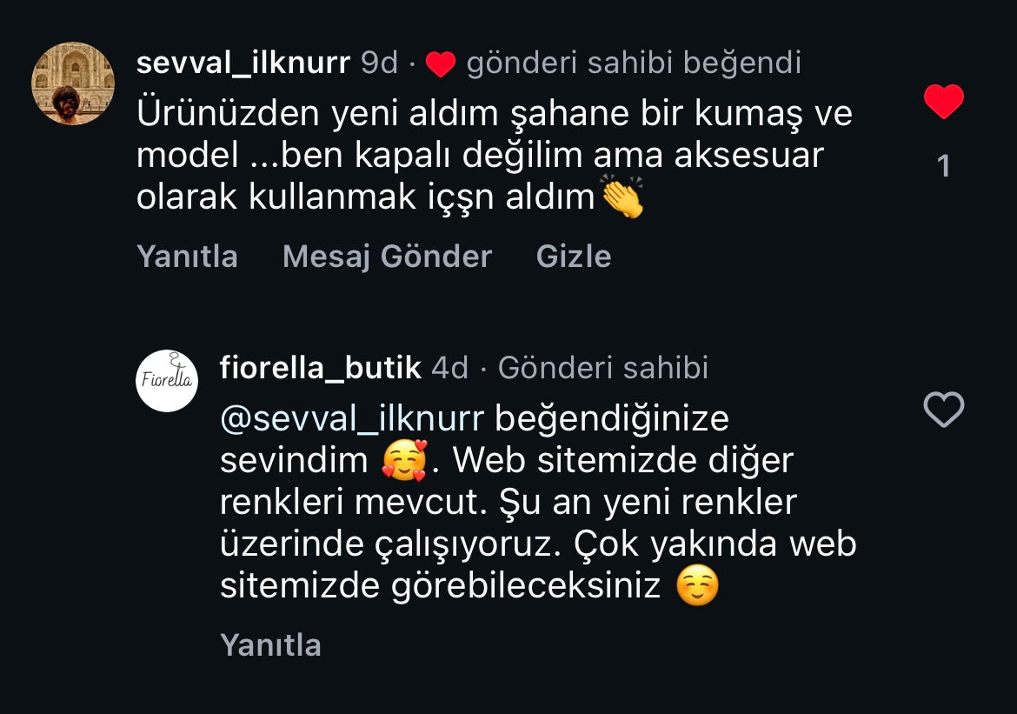This screenshot has width=1017, height=714.
Task: Tap the sevval_ilknurr username
Action: [243, 63]
